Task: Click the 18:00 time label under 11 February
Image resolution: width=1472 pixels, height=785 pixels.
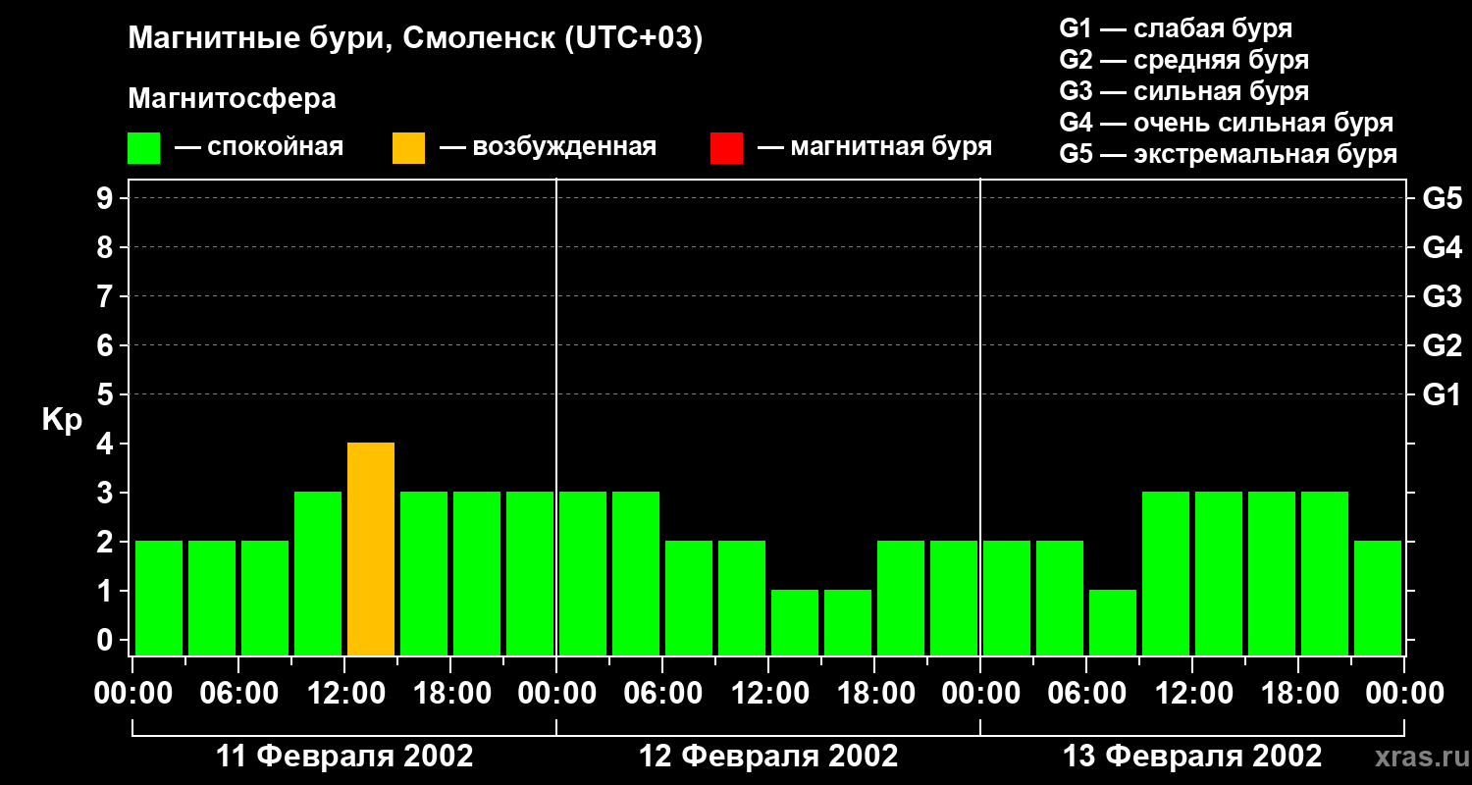Action: (450, 694)
